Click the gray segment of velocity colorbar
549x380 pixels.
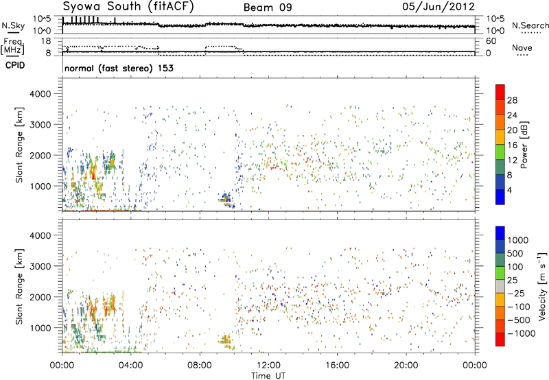[x=500, y=287]
